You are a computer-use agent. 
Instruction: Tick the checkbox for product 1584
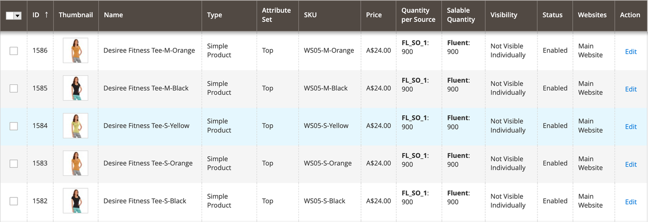click(x=14, y=126)
